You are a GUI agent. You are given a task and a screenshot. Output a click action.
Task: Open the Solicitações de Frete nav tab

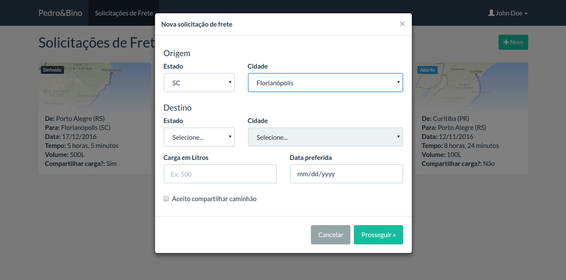tap(124, 13)
